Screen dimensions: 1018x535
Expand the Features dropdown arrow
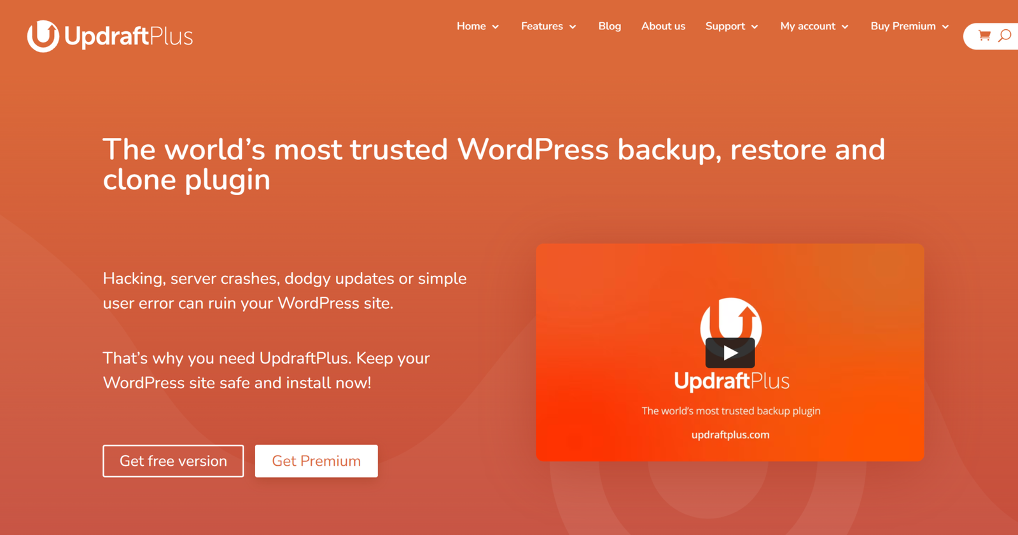click(573, 27)
